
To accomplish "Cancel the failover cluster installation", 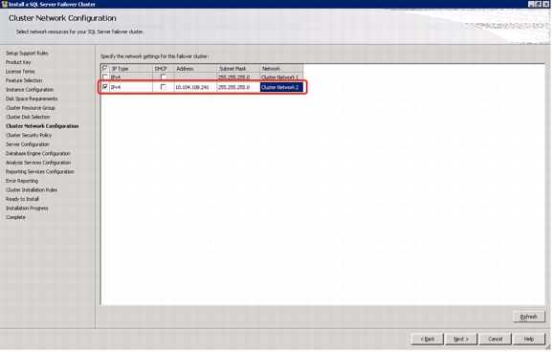I will pos(496,340).
